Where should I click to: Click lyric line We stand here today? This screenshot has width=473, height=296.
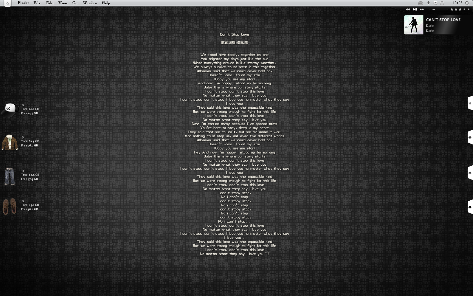pos(234,55)
